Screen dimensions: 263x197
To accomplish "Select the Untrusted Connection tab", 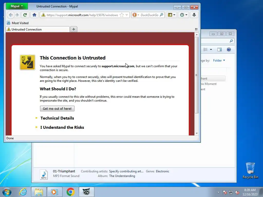I will [38, 29].
